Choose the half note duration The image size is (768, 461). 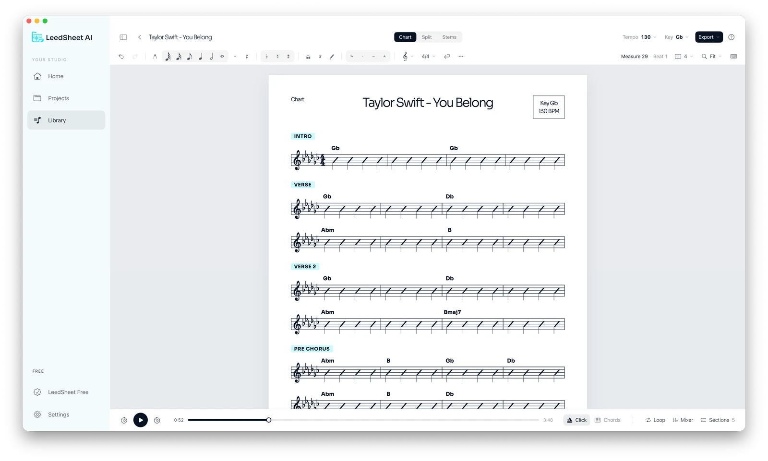pyautogui.click(x=211, y=57)
